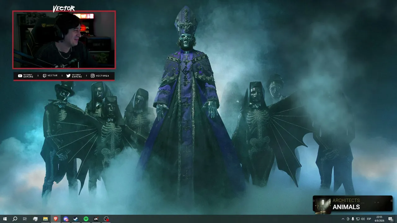Click the ANIMALS song title
The width and height of the screenshot is (397, 223).
346,207
